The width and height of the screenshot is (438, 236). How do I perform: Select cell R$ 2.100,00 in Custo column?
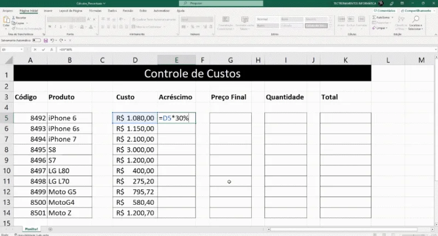point(135,139)
